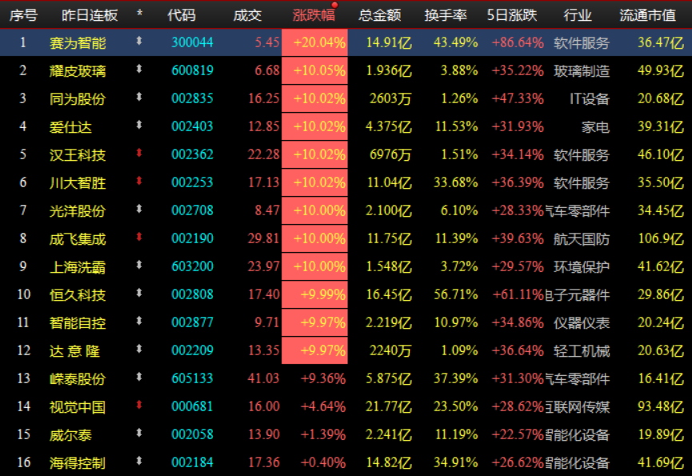Sort by the 行业 column header
This screenshot has height=476, width=692.
(x=578, y=15)
